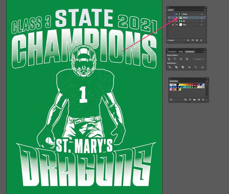
Task: Unlock the Reg layer lock icon
Action: (173, 25)
